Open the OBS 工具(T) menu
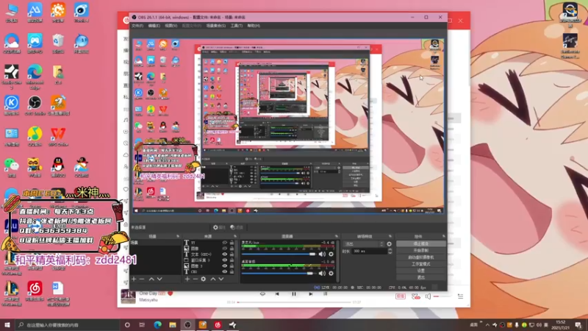This screenshot has width=588, height=331. (x=237, y=26)
